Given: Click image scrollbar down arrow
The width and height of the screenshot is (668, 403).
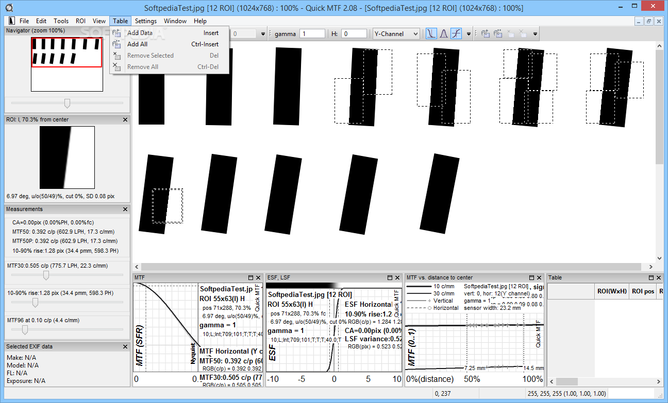Looking at the screenshot, I should [x=659, y=258].
